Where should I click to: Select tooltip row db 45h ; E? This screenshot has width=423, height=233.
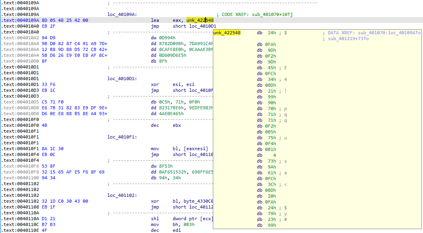click(x=272, y=68)
